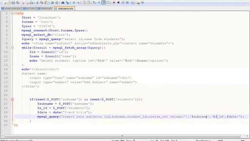Run macro multiple times icon

coord(127,3)
